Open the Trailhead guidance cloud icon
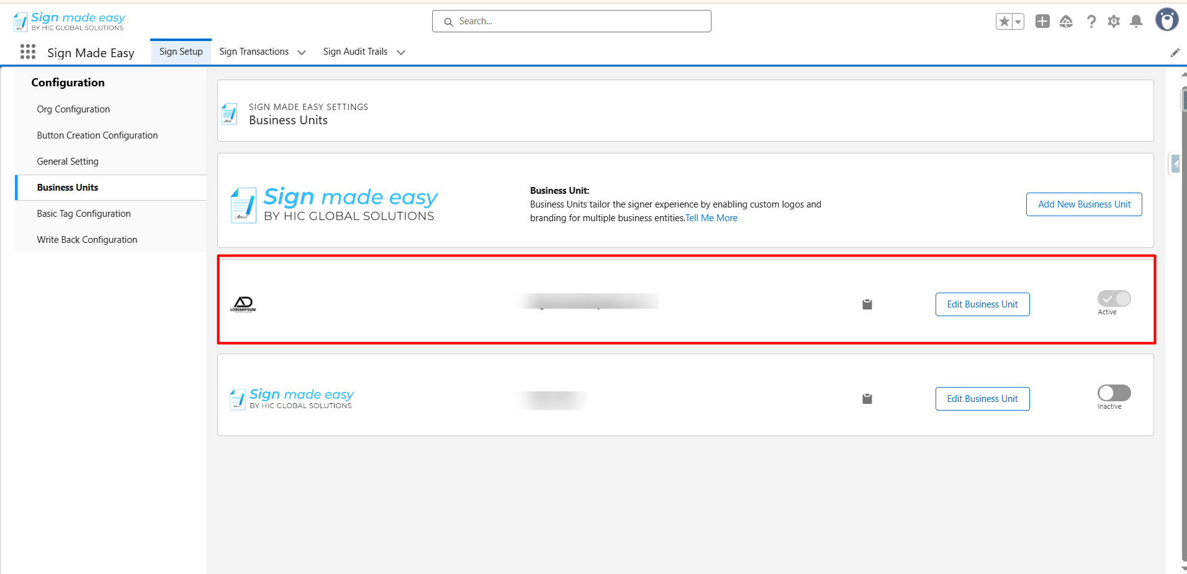Image resolution: width=1187 pixels, height=574 pixels. coord(1066,22)
